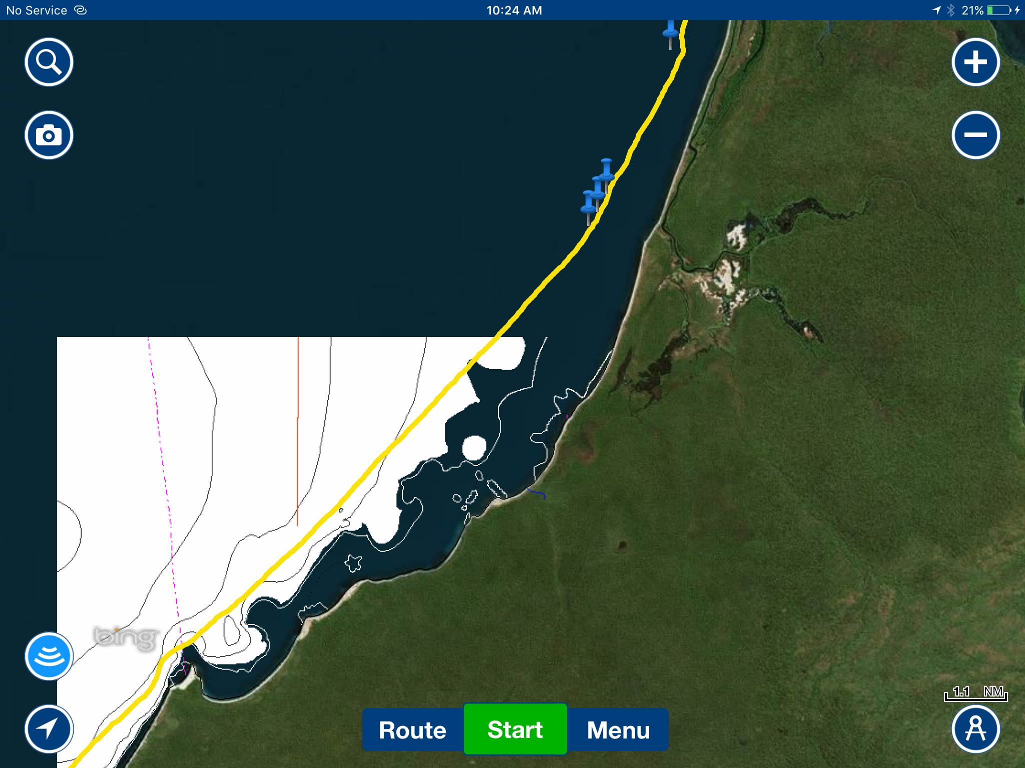Toggle the sonar waves layer button

tap(49, 656)
